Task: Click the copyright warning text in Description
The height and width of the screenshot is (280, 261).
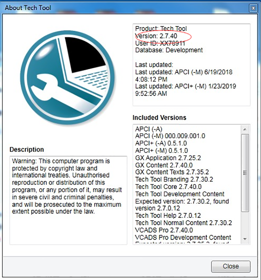Action: click(x=67, y=186)
